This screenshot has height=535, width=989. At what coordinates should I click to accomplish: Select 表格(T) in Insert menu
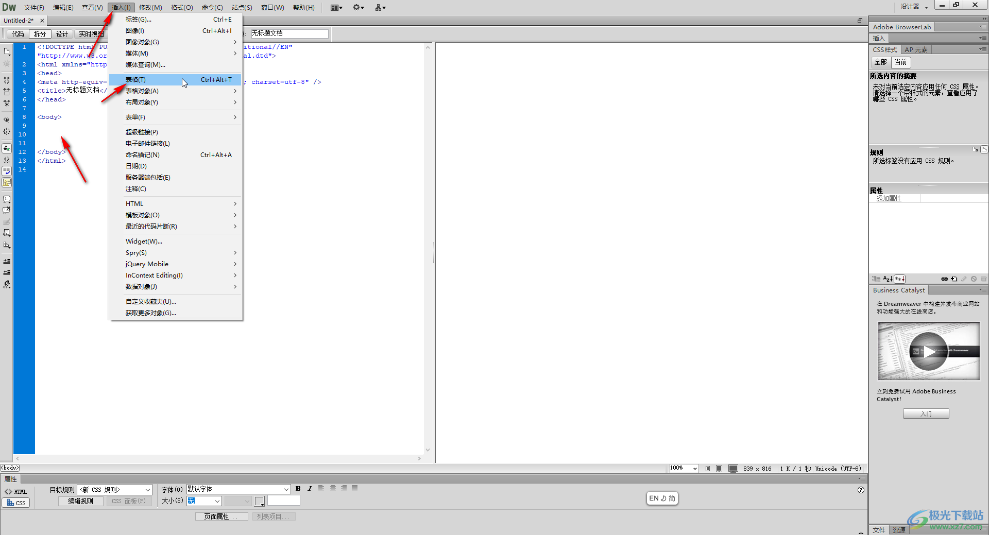[175, 80]
